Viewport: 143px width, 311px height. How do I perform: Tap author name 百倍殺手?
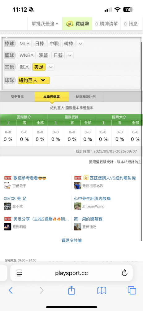[x=19, y=186]
